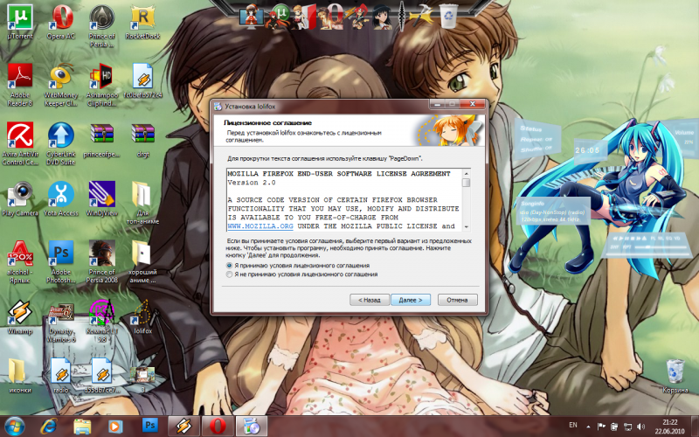Click Отмена to cancel installation

(x=457, y=300)
